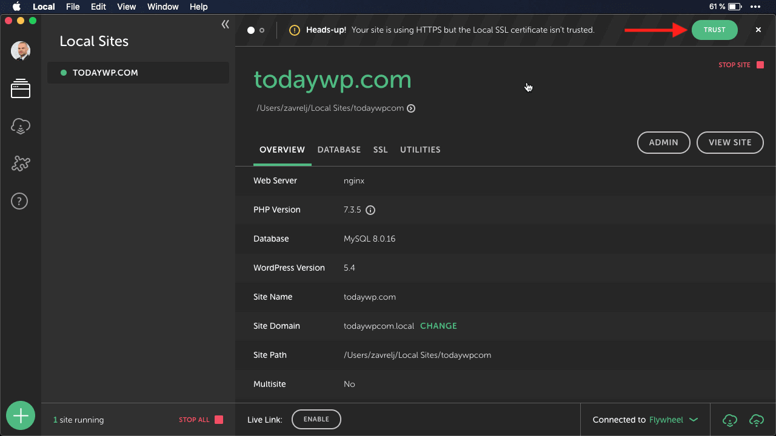Select the Multisite No value
776x436 pixels.
point(349,384)
